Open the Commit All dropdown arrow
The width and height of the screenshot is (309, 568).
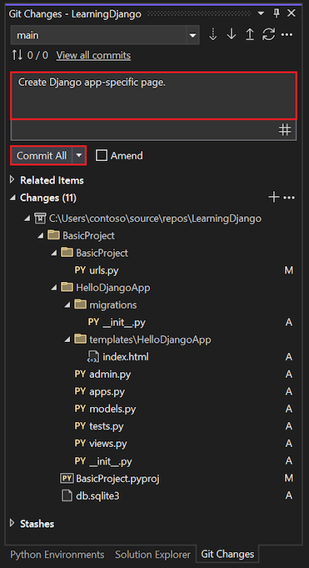(x=79, y=156)
